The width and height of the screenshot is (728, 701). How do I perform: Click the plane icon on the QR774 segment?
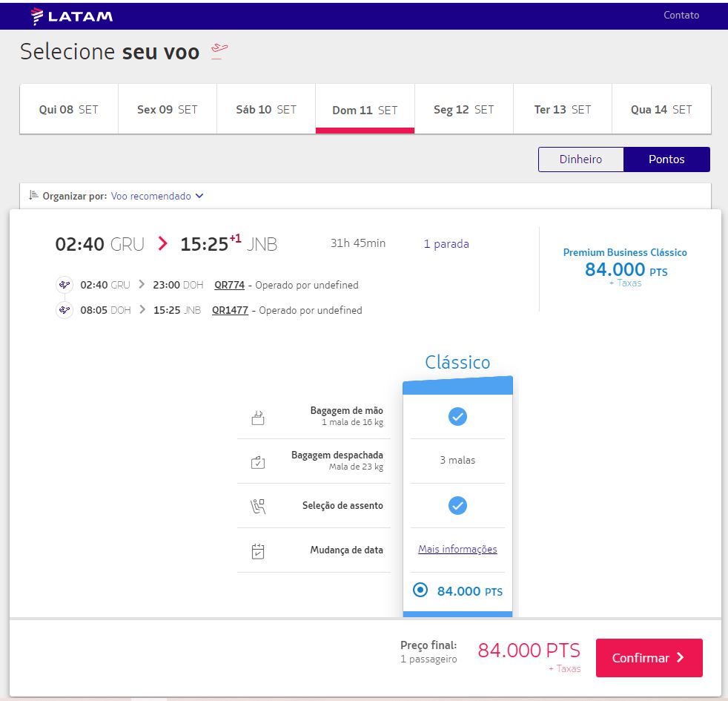(x=64, y=284)
